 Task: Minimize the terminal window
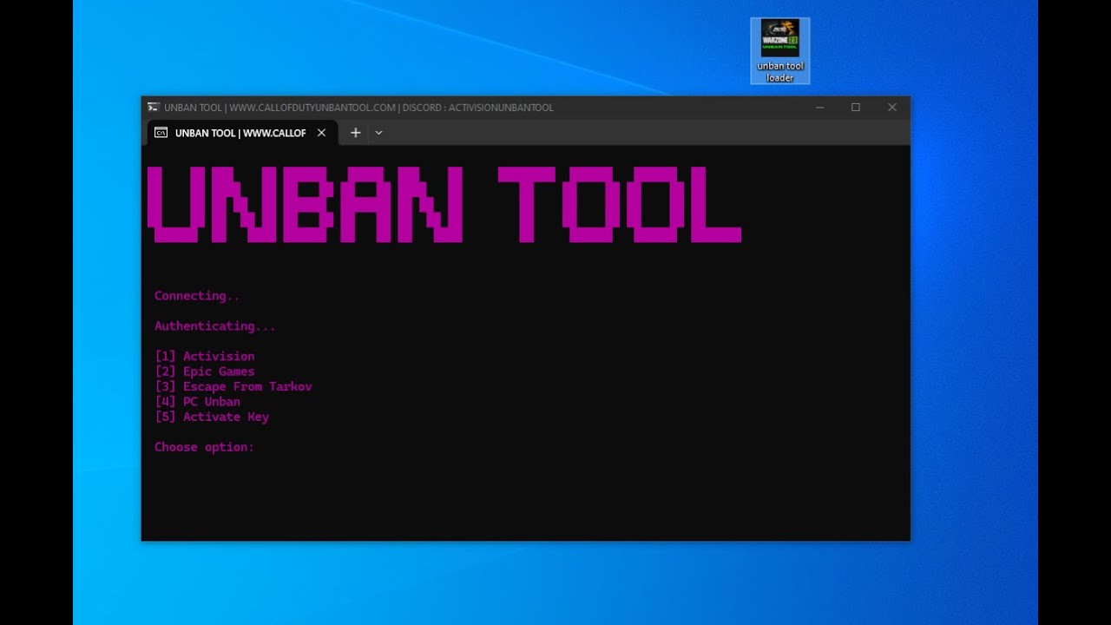tap(819, 108)
